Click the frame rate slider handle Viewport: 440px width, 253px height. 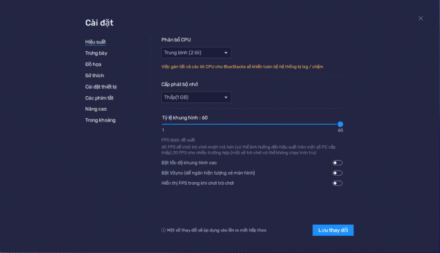(340, 124)
